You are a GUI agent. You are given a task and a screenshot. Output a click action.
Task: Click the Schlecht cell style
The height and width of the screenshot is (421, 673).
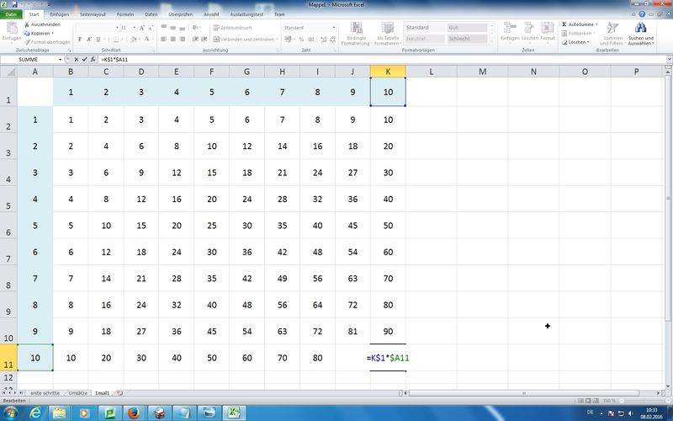(467, 39)
